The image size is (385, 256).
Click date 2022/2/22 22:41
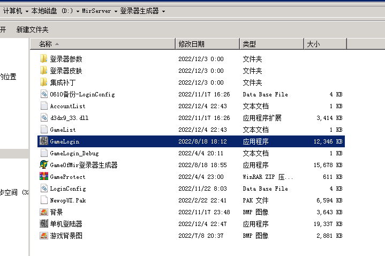pos(202,200)
